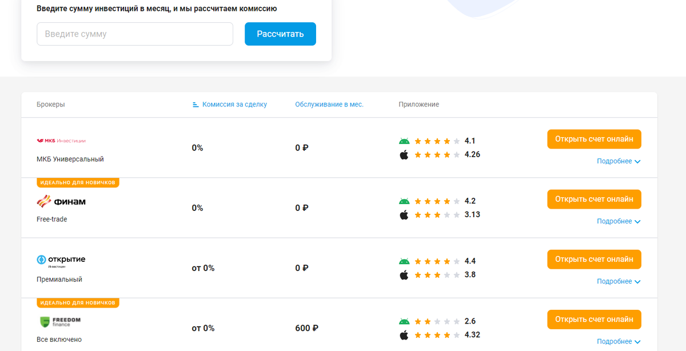Click the 600 ₽ service fee value
The width and height of the screenshot is (686, 351).
307,328
